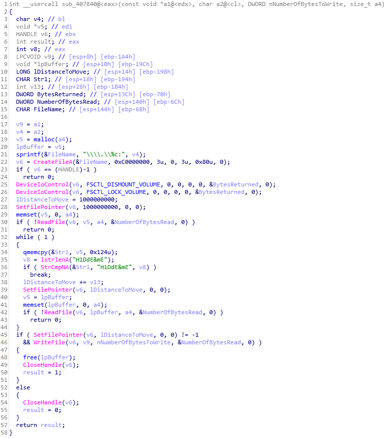384x438 pixels.
Task: Click SetFilePointer call on line 28
Action: click(41, 207)
